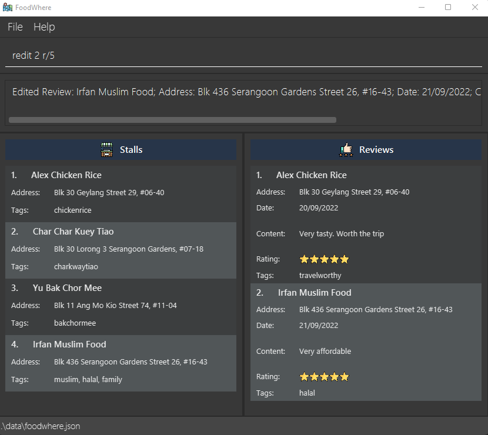
Task: Select stall Alex Chicken Rice
Action: 121,194
